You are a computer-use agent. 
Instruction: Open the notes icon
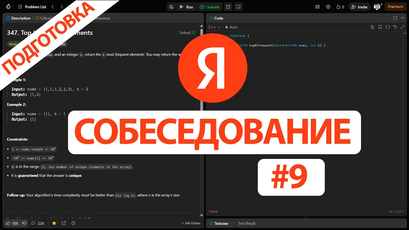[238, 7]
